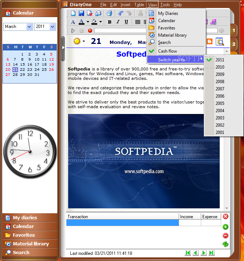Open the weather dropdown arrow beside the sun
Viewport: 244px width, 261px height.
tap(84, 41)
